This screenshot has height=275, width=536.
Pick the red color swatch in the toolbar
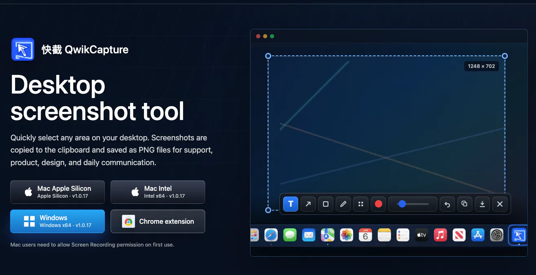coord(378,204)
